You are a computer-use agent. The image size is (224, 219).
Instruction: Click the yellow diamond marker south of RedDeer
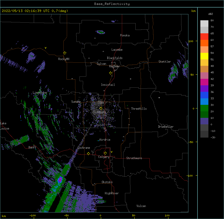click(x=110, y=73)
